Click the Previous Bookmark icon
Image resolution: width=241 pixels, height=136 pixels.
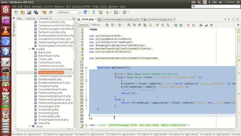157,25
